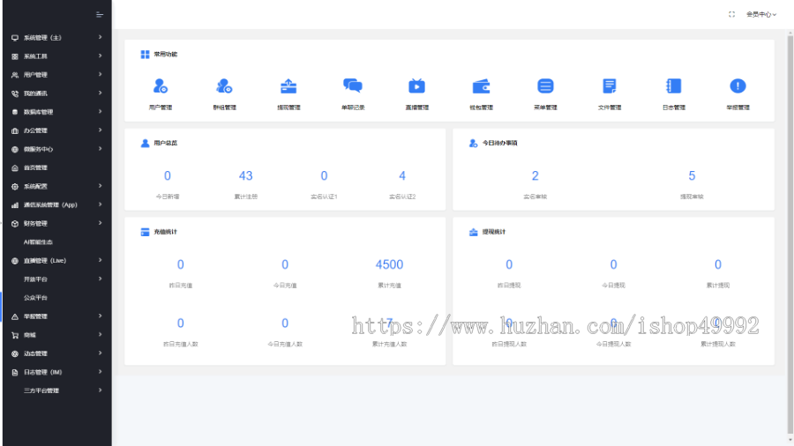
Task: Open the 日志管理 notebook icon
Action: pos(673,86)
